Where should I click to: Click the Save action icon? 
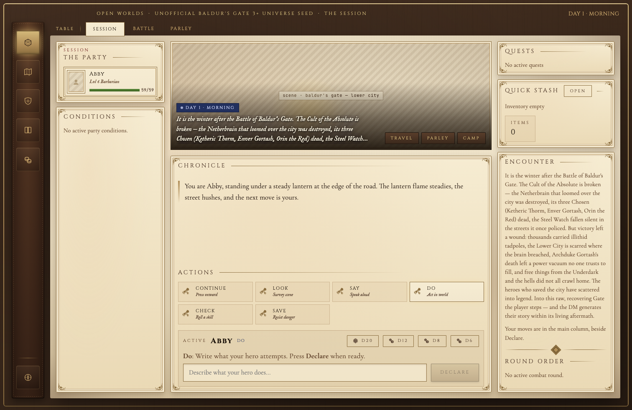point(263,314)
